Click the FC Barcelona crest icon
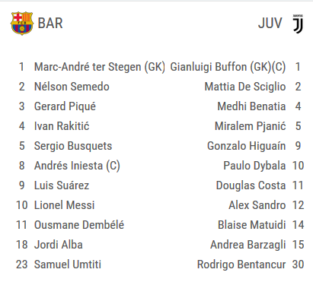This screenshot has width=313, height=282. tap(22, 24)
